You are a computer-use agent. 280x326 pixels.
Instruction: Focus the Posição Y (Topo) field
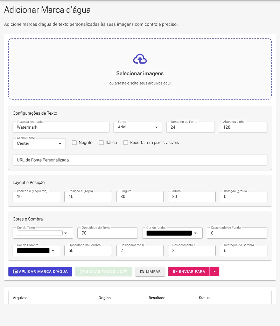point(88,196)
